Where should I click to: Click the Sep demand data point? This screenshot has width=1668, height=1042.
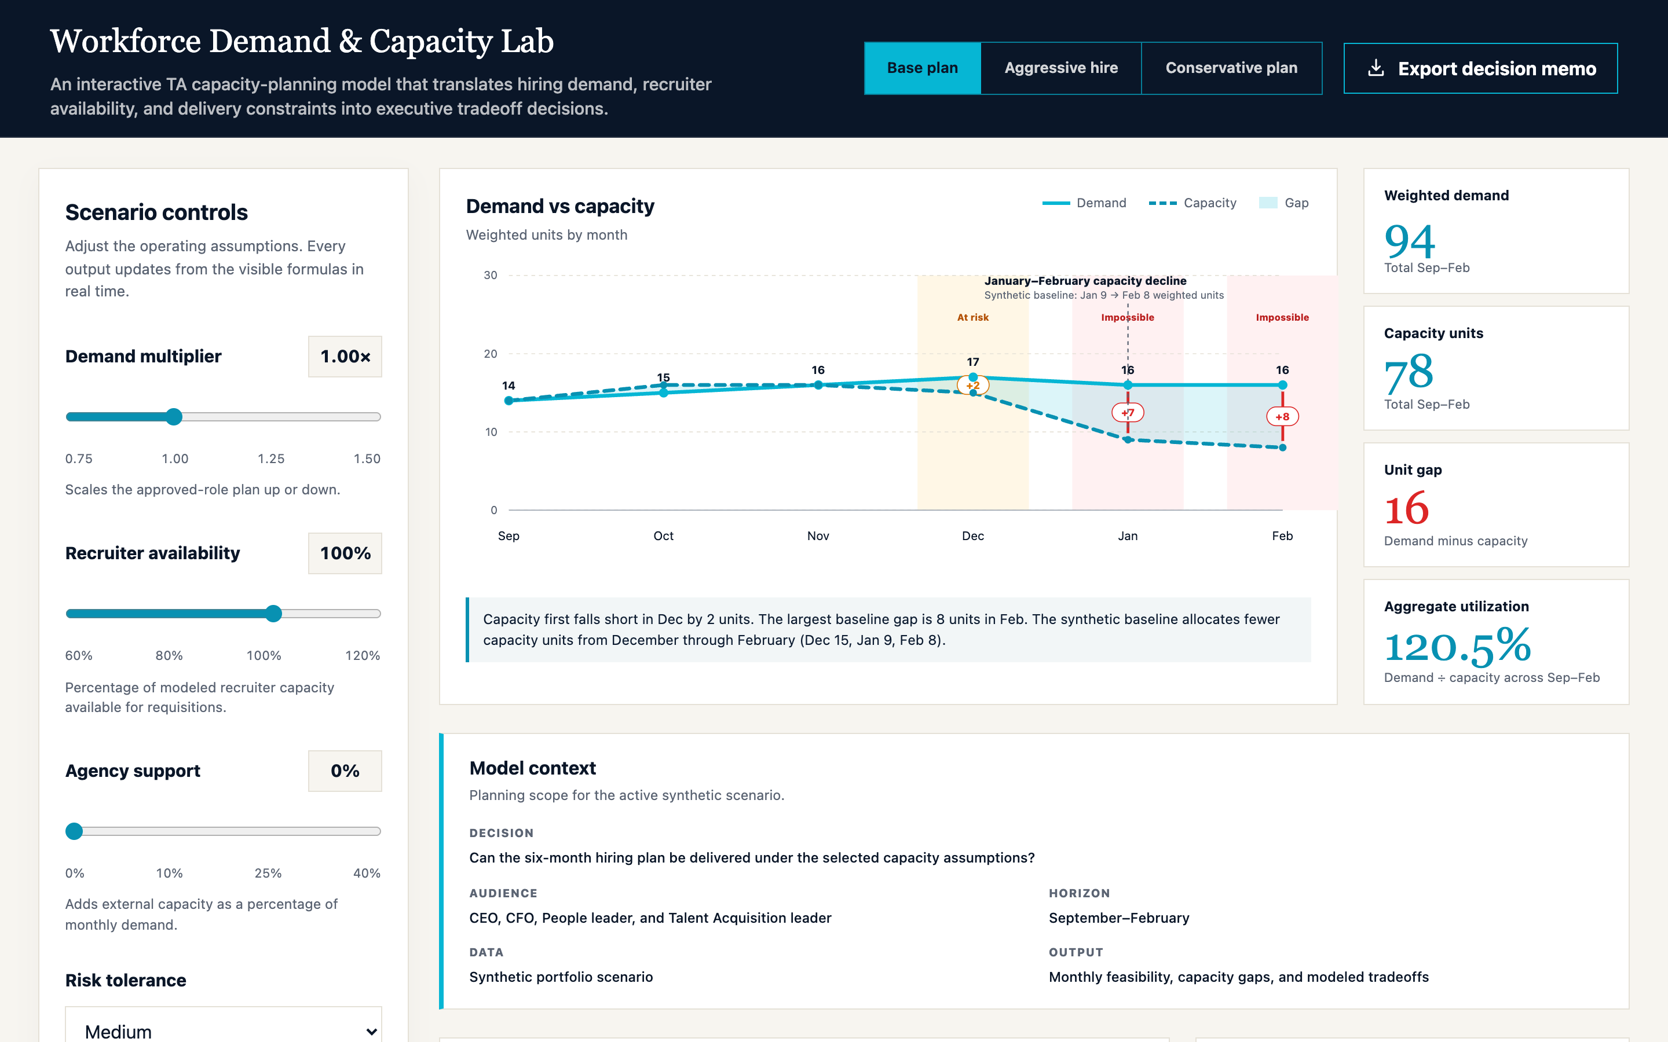(x=509, y=401)
